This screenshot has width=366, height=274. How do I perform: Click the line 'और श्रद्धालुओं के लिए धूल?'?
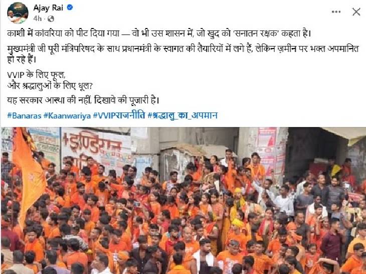coord(50,85)
